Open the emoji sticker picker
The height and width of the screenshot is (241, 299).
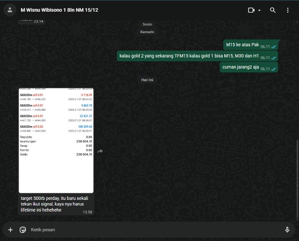coord(23,230)
